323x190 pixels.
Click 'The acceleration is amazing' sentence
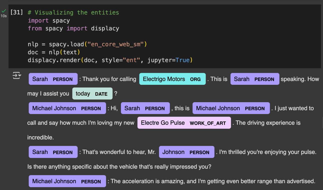tap(213, 181)
